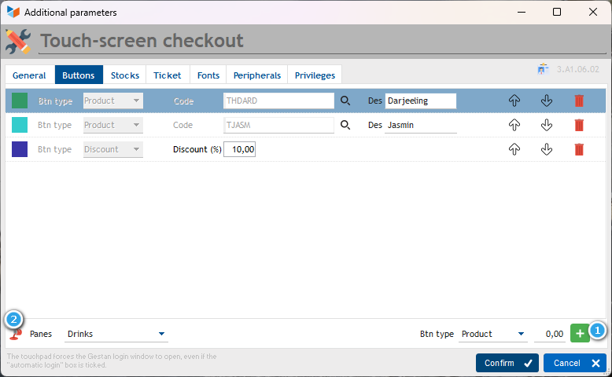Move Darjeeling button up
This screenshot has width=612, height=377.
click(x=514, y=101)
